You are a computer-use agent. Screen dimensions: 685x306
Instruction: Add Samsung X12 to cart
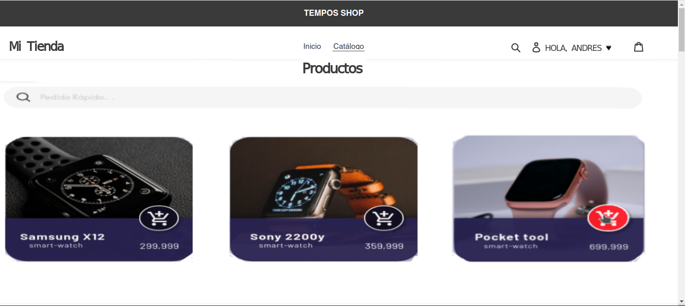159,218
